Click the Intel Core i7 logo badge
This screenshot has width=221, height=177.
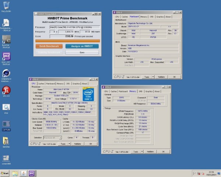(88, 94)
